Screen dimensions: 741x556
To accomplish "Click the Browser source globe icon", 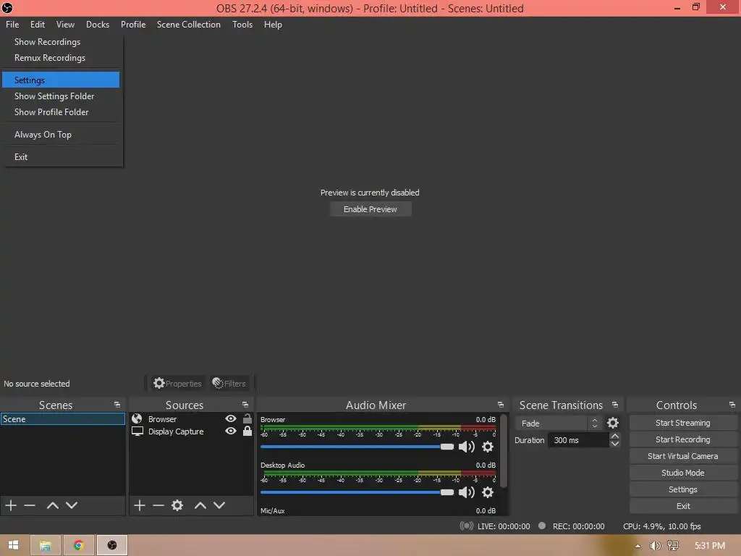I will 137,418.
